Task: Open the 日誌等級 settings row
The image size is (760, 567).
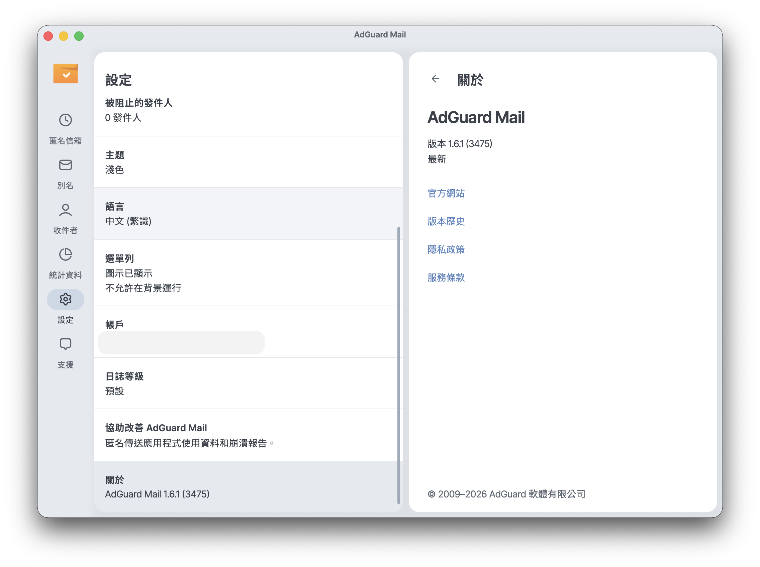Action: pos(248,383)
